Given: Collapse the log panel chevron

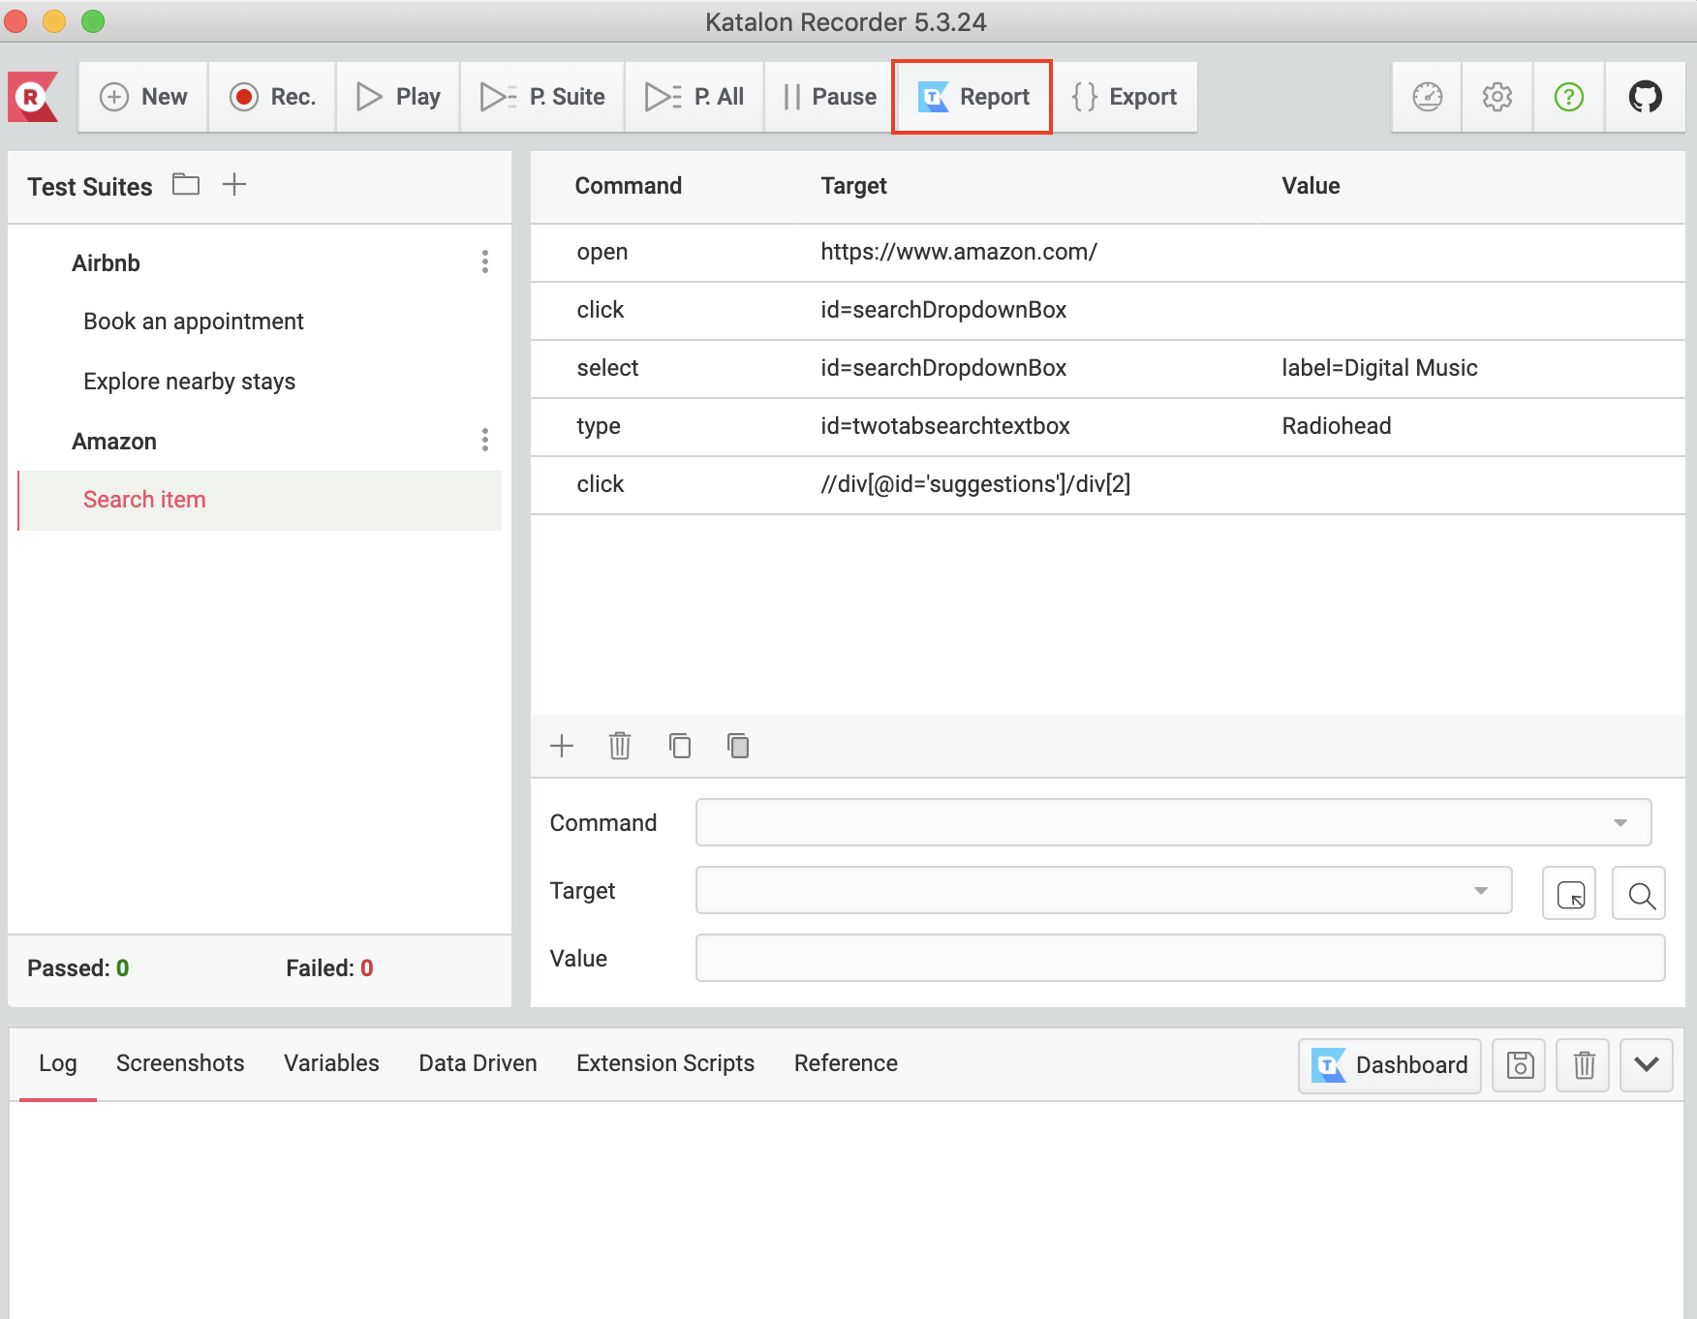Looking at the screenshot, I should coord(1647,1065).
